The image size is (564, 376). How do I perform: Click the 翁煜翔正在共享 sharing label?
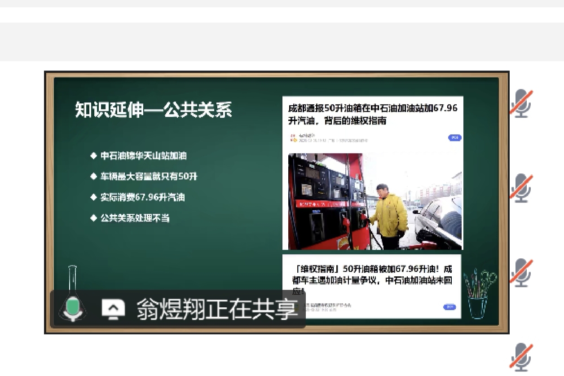coord(217,309)
